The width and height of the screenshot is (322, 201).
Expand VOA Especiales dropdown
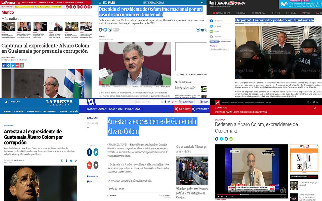[129, 109]
